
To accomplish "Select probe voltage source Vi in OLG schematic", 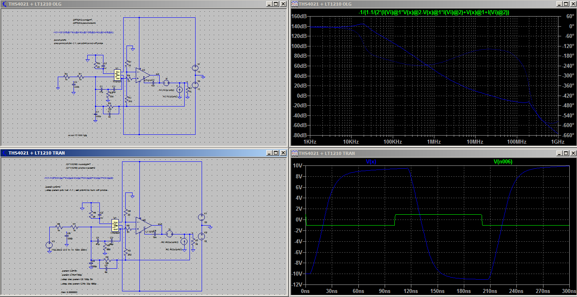I will point(166,83).
